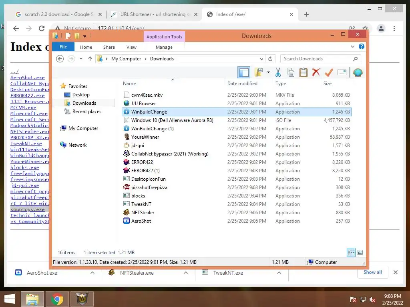Select CollabNet Bypasser (2021) (Working)
This screenshot has width=410, height=307.
click(237, 154)
